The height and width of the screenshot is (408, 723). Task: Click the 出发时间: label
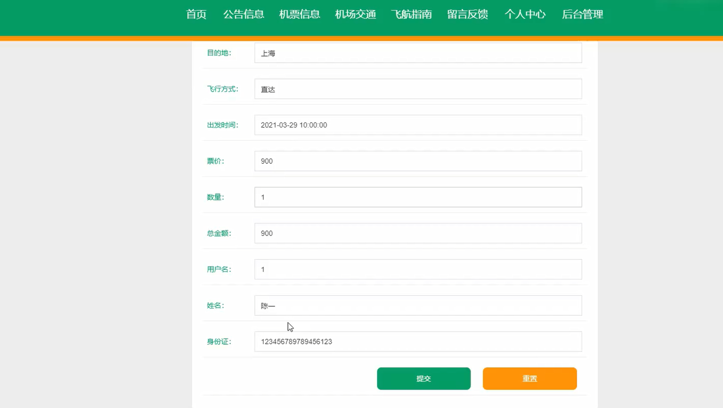tap(222, 125)
